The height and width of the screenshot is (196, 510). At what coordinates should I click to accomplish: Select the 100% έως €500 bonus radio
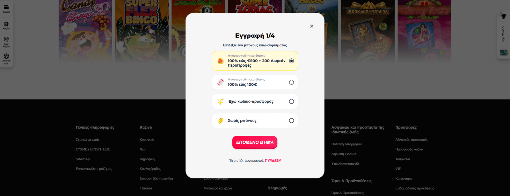click(291, 61)
